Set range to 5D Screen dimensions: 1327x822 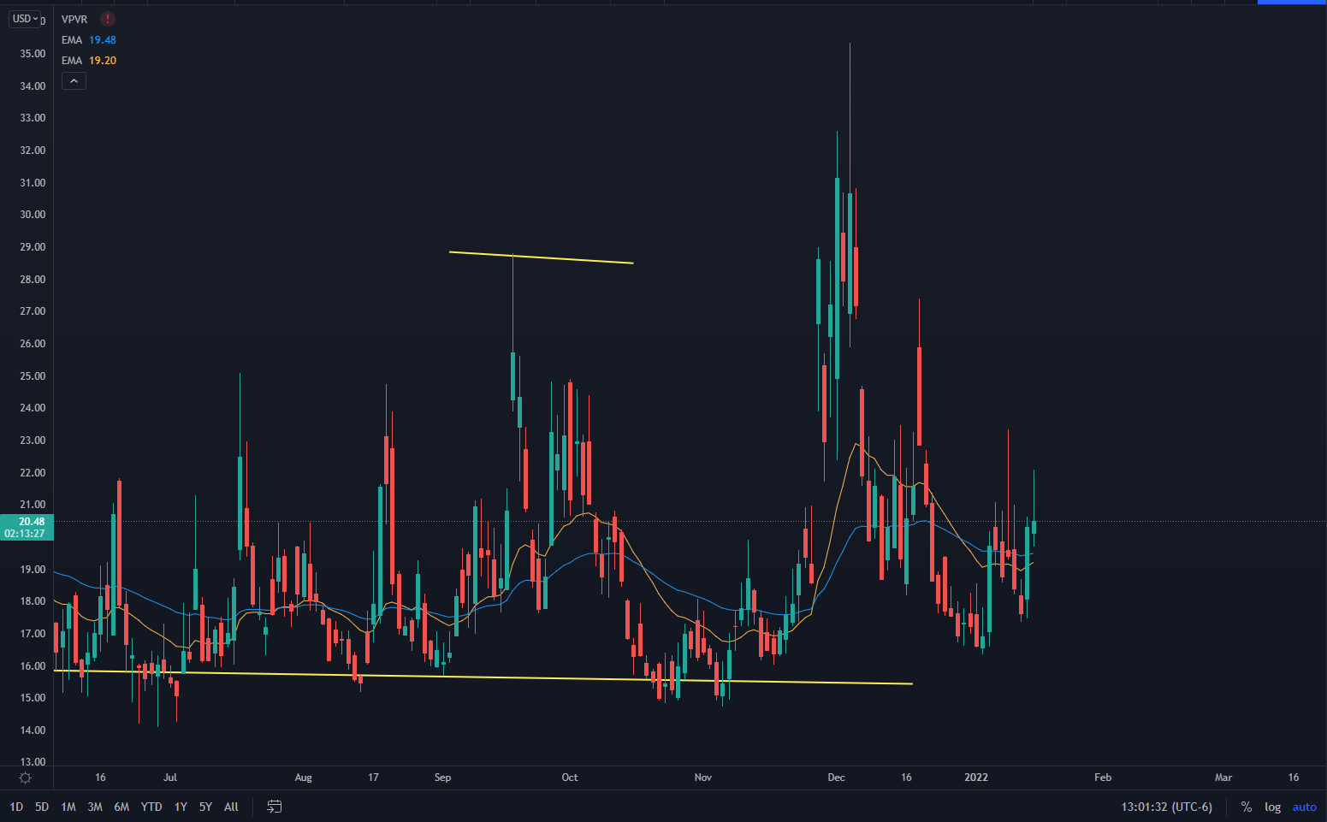tap(42, 807)
